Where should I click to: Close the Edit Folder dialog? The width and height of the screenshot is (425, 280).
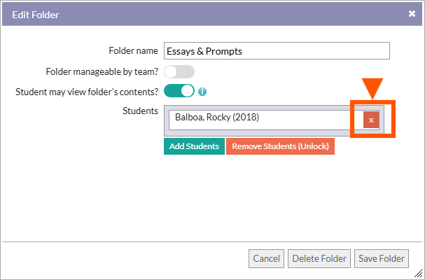412,13
